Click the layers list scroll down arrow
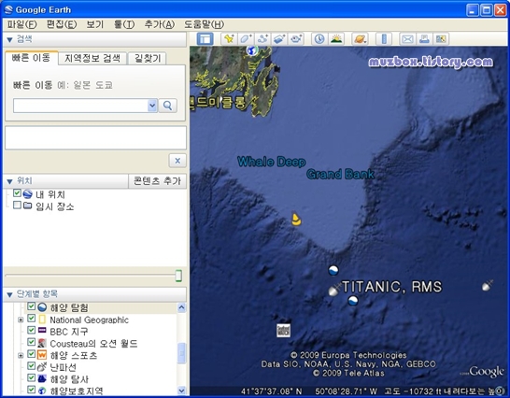The height and width of the screenshot is (398, 510). coord(181,390)
